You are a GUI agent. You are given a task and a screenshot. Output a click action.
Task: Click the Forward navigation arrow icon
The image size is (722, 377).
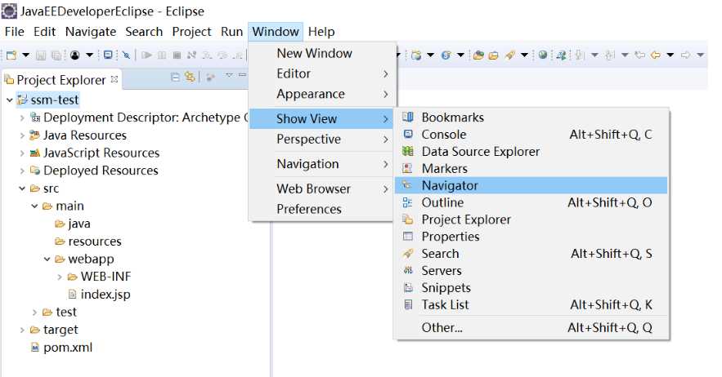(686, 55)
